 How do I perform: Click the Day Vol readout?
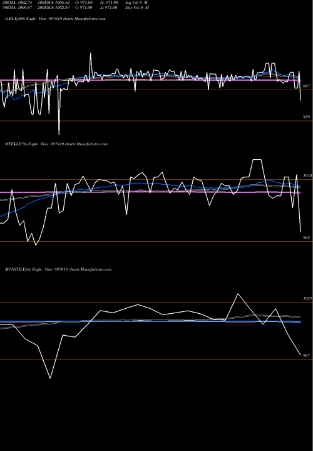137,8
